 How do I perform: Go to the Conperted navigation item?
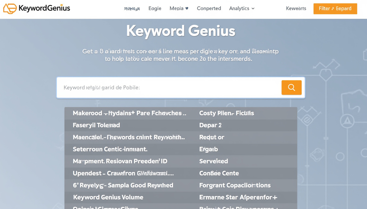point(209,8)
